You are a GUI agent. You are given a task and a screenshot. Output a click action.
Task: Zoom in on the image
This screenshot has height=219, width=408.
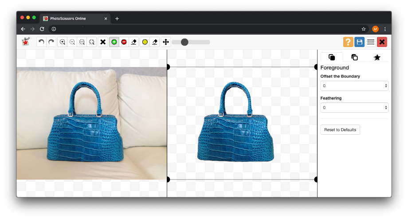63,42
